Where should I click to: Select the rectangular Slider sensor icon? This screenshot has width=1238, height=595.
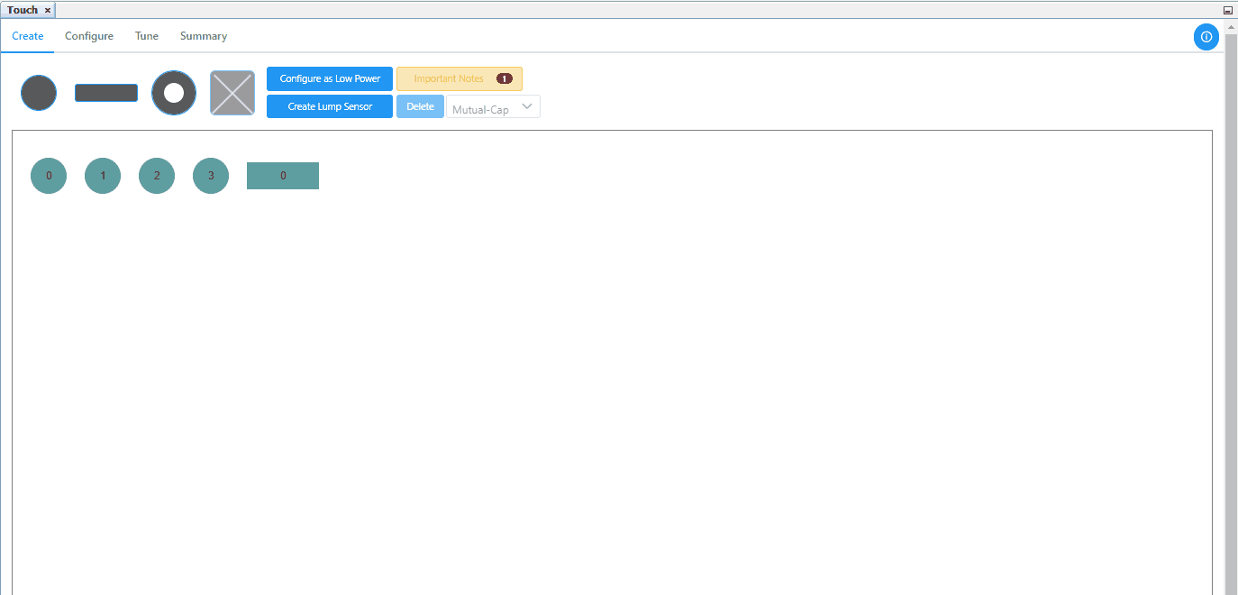pyautogui.click(x=106, y=93)
